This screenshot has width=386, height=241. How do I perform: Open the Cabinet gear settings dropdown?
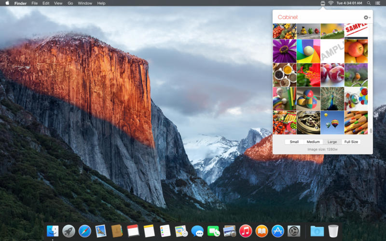[x=367, y=17]
